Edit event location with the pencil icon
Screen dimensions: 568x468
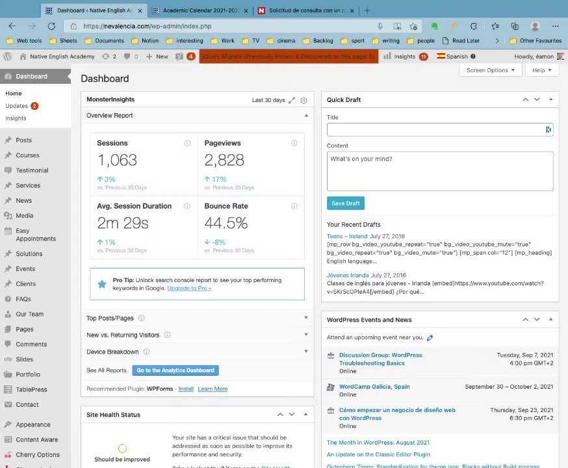[430, 337]
